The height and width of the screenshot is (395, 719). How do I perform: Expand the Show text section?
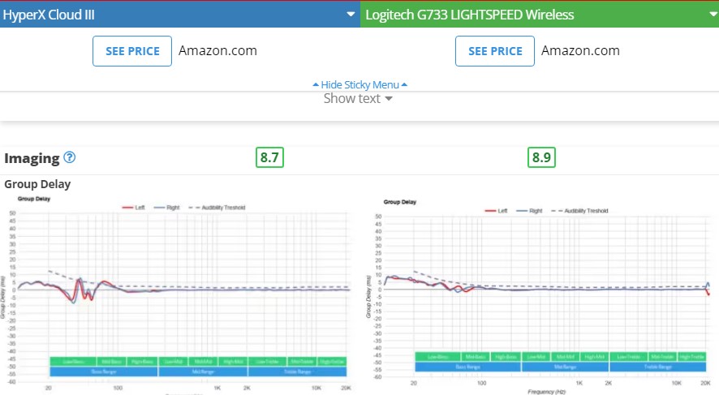pyautogui.click(x=358, y=98)
